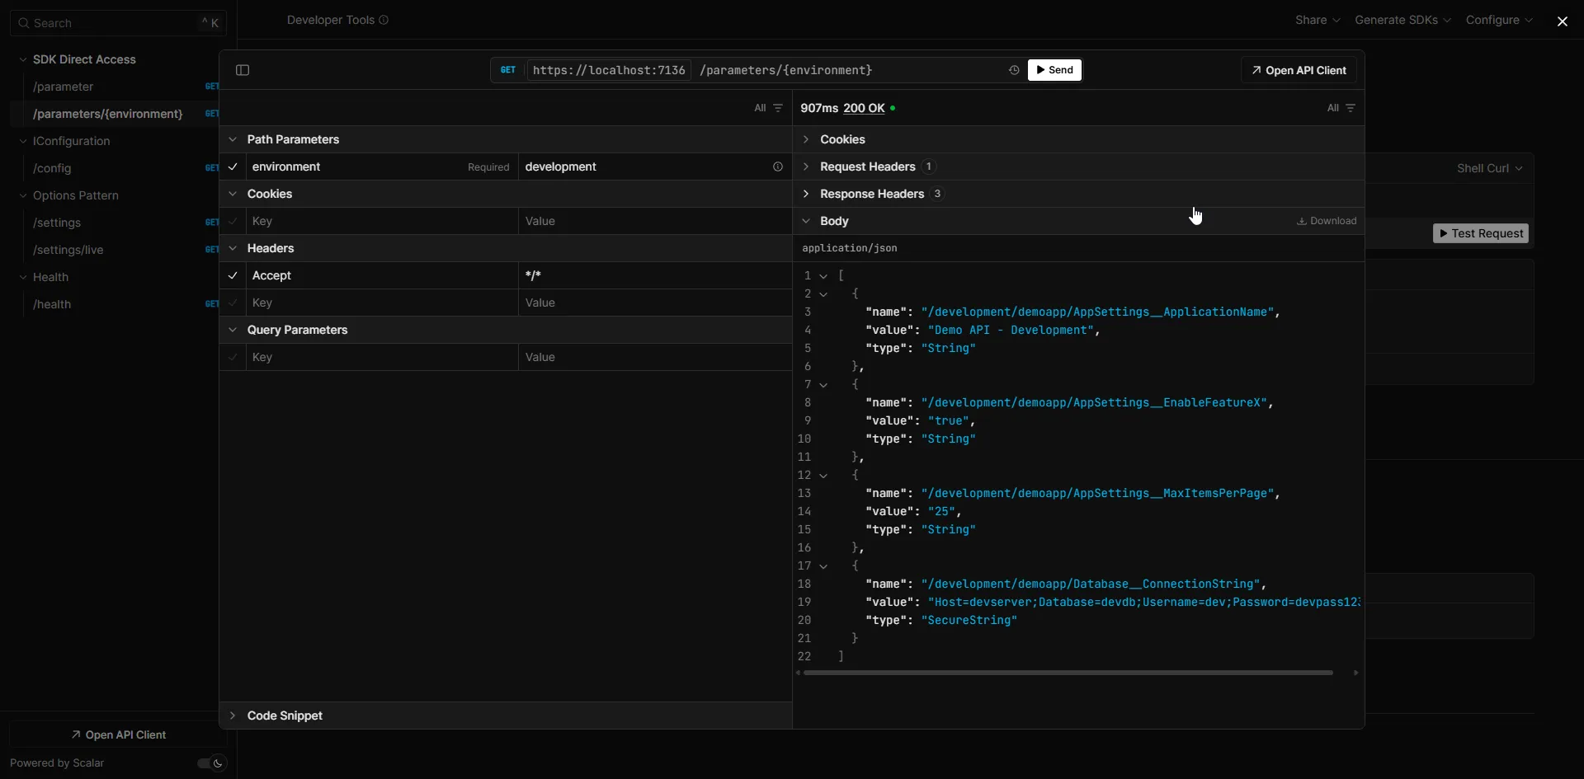Screen dimensions: 1584x779
Task: Open request history via the clock icon
Action: click(1013, 70)
